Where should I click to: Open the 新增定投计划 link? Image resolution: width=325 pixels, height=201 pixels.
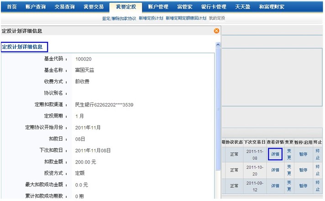click(151, 19)
